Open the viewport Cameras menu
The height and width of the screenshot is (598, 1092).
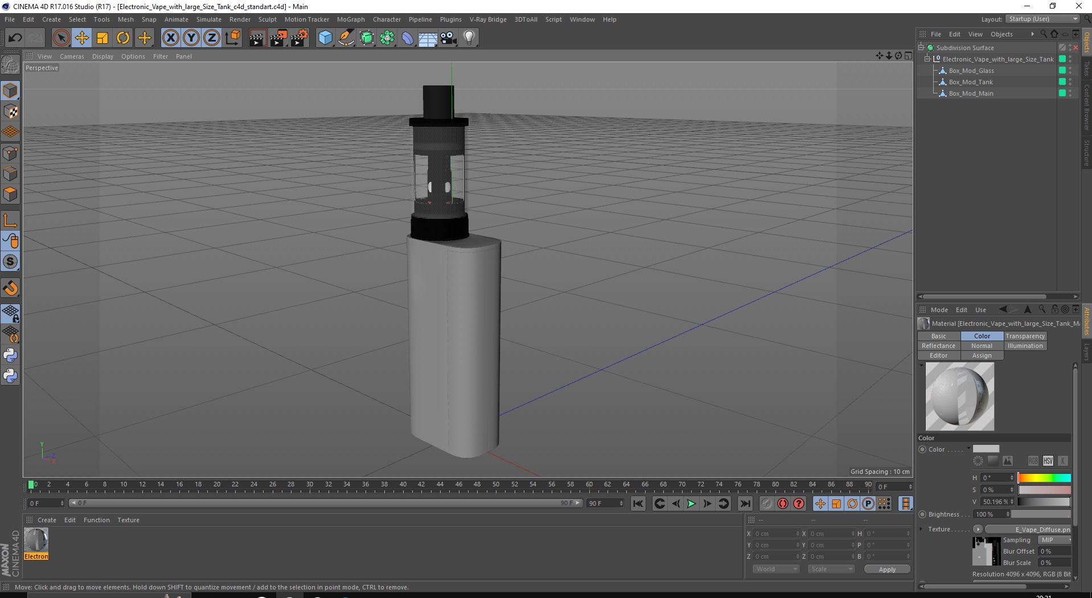72,56
